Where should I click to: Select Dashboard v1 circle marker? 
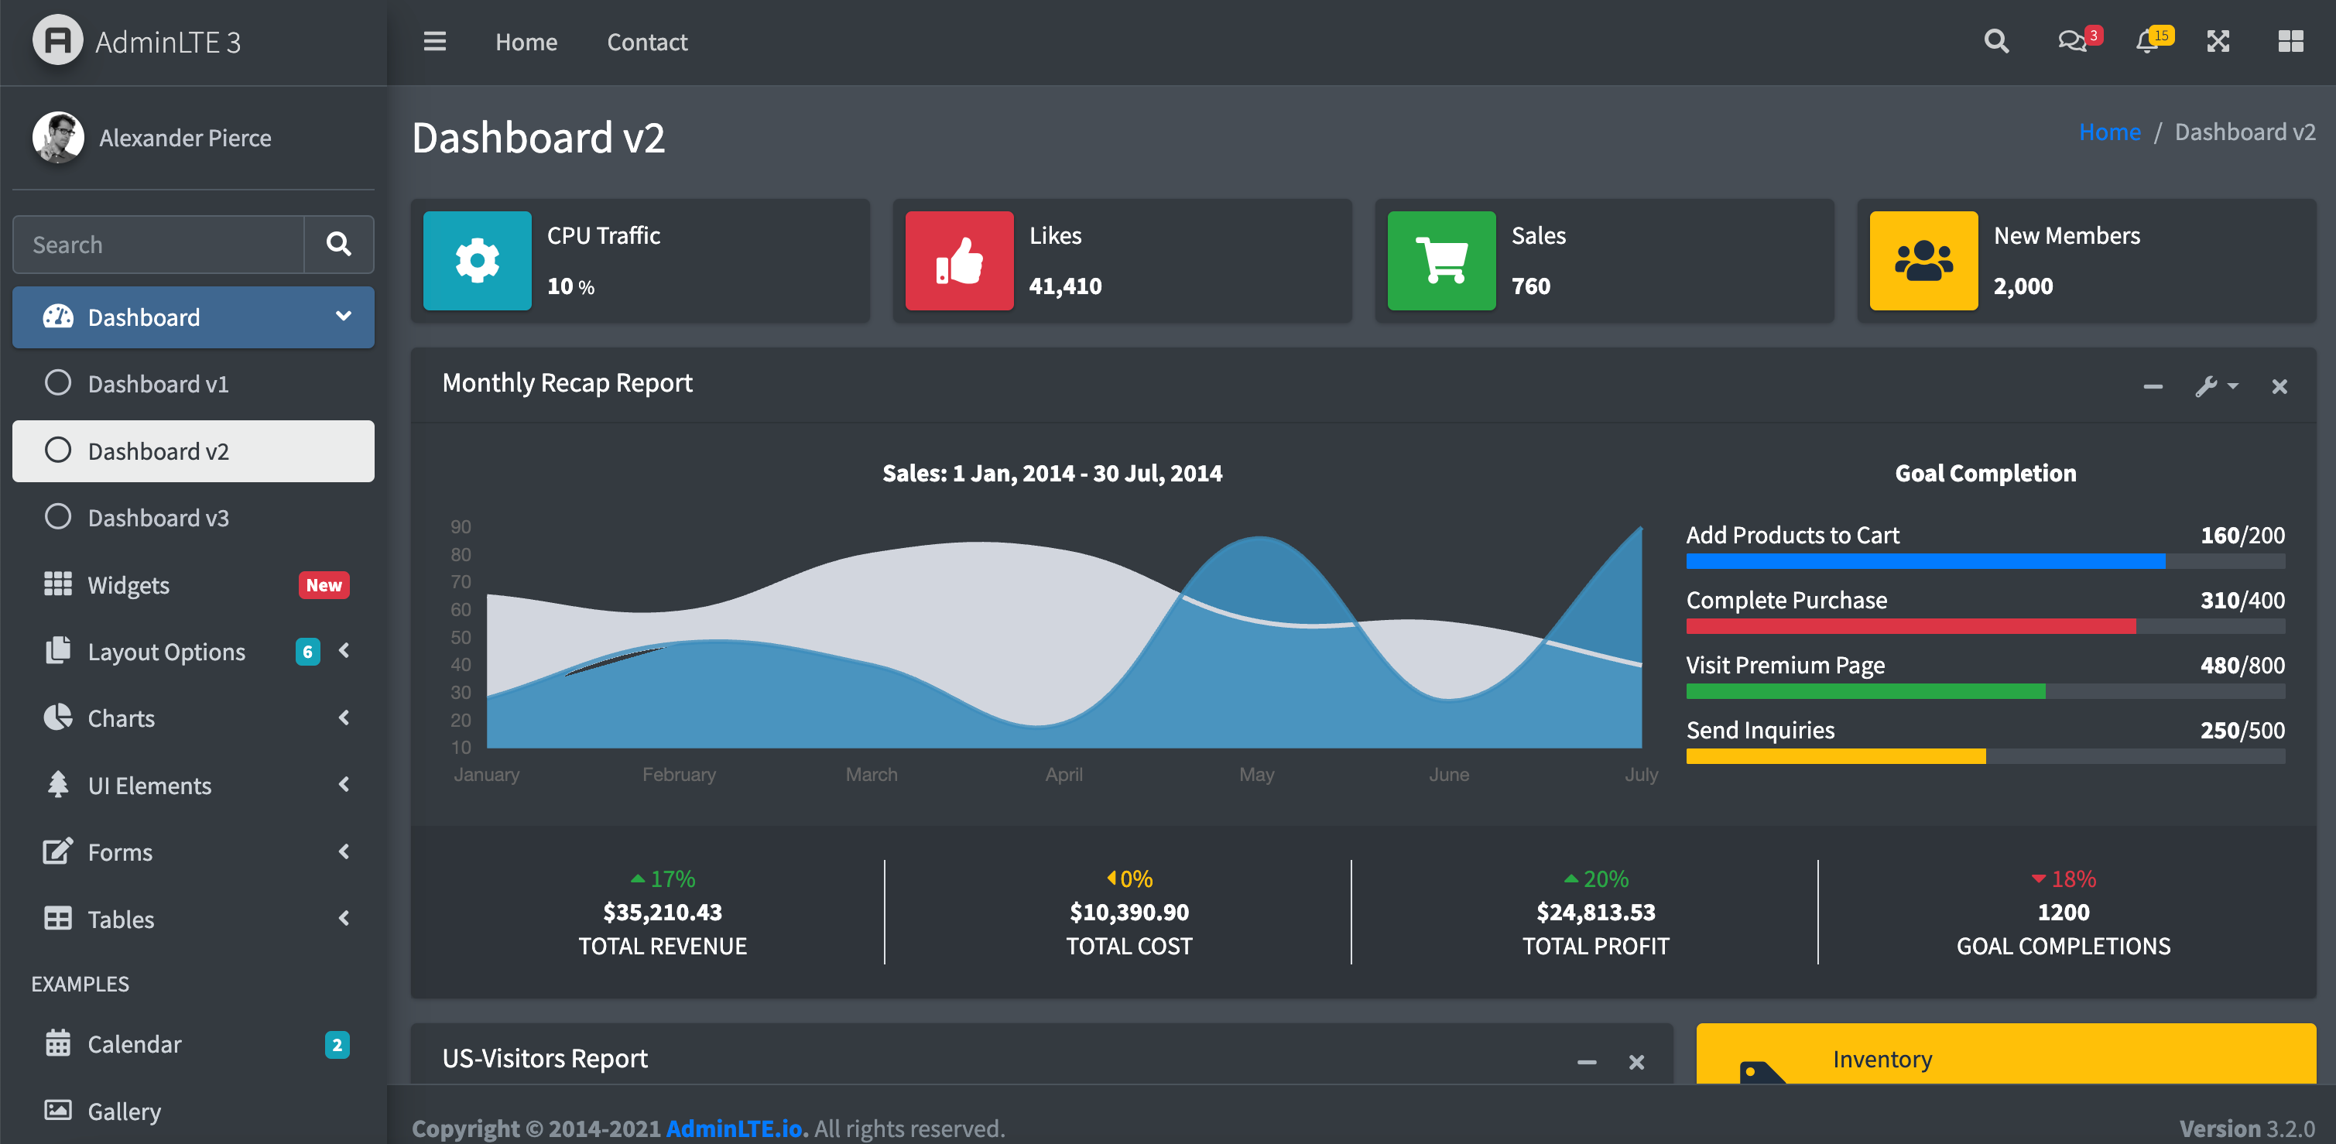(58, 382)
